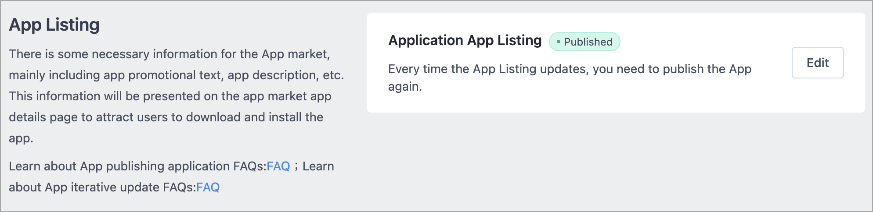Click the word Published inside the badge
Viewport: 873px width, 212px height.
[588, 42]
